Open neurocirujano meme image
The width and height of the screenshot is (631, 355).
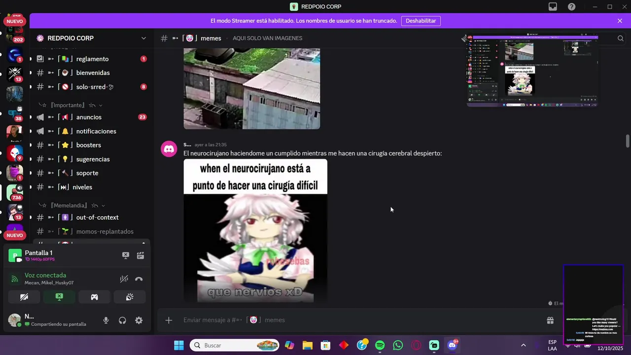[x=255, y=230]
